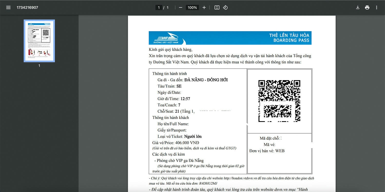Zoom out with the minus button

click(180, 7)
